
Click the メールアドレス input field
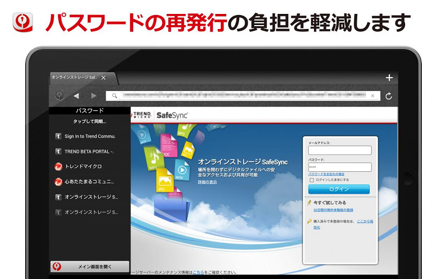(x=340, y=150)
